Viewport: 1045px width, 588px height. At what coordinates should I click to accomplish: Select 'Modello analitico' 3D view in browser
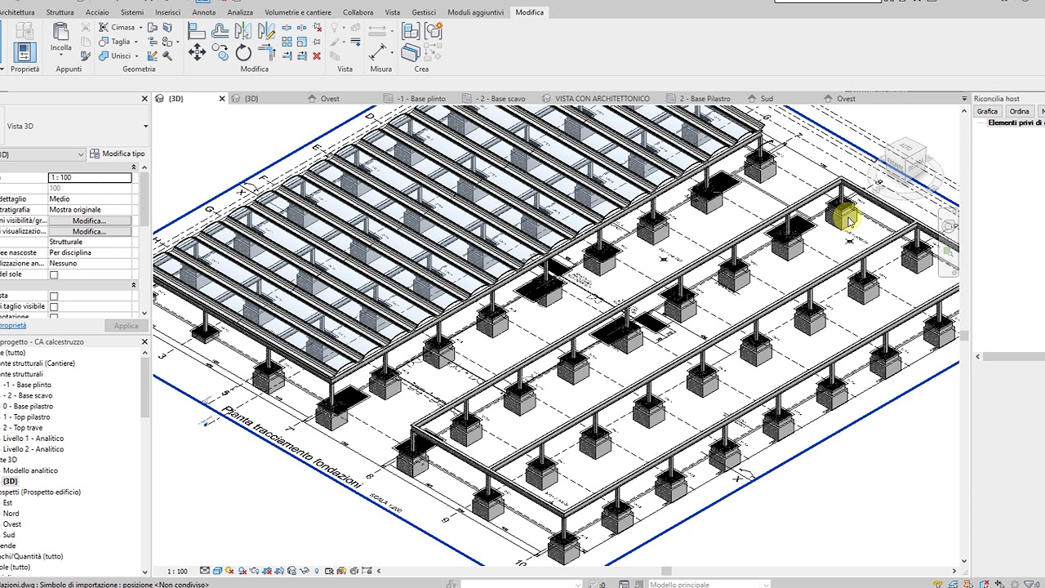pos(30,470)
